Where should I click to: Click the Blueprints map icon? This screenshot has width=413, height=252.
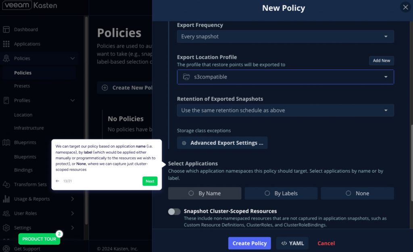(x=6, y=142)
